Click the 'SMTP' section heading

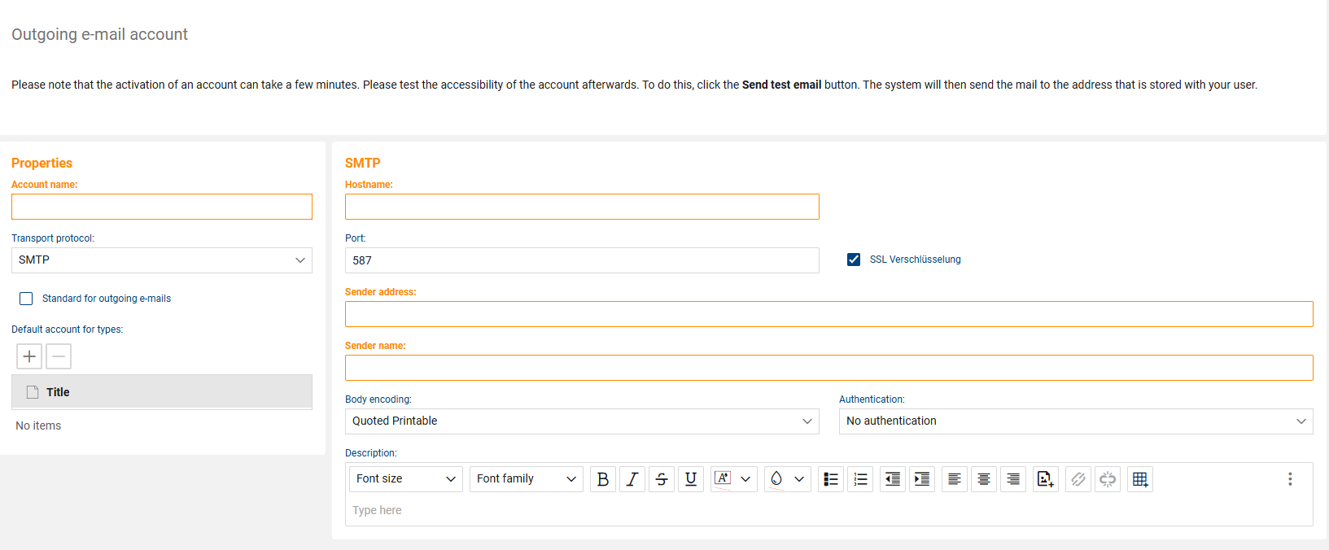(362, 163)
